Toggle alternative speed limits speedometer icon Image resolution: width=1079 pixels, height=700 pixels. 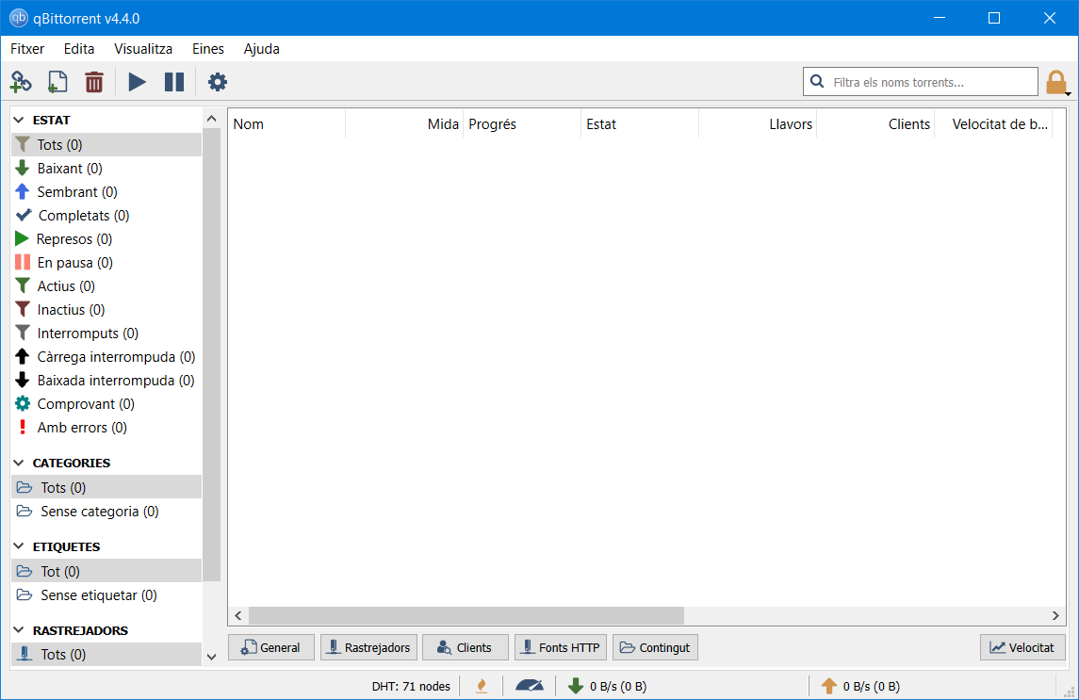point(530,686)
